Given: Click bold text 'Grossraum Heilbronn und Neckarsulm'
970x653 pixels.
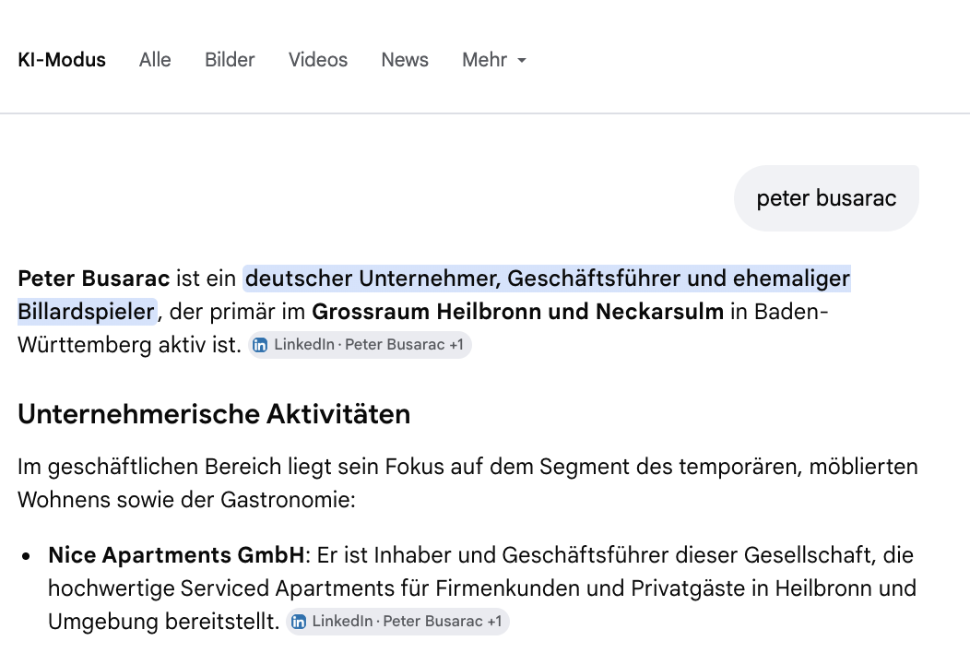Looking at the screenshot, I should click(518, 312).
